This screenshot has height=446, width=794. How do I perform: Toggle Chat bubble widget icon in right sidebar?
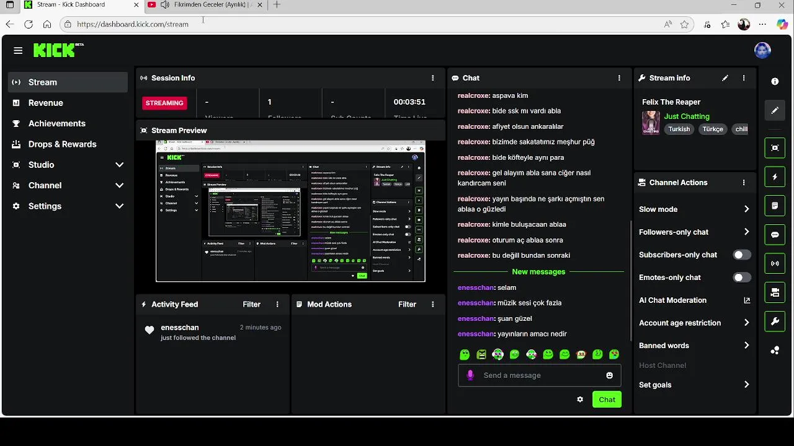[775, 235]
